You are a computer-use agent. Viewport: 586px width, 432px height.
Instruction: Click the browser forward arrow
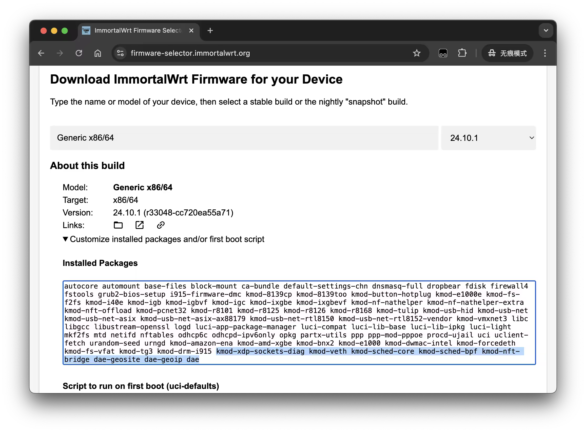[60, 53]
